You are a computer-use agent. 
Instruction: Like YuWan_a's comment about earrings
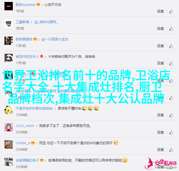[171, 150]
